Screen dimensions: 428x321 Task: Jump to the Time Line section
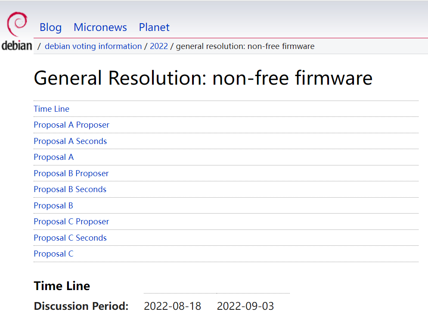(51, 109)
